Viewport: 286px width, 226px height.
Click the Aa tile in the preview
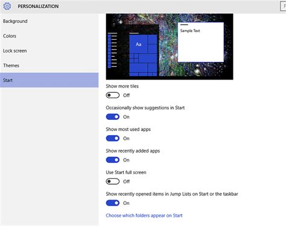point(138,44)
